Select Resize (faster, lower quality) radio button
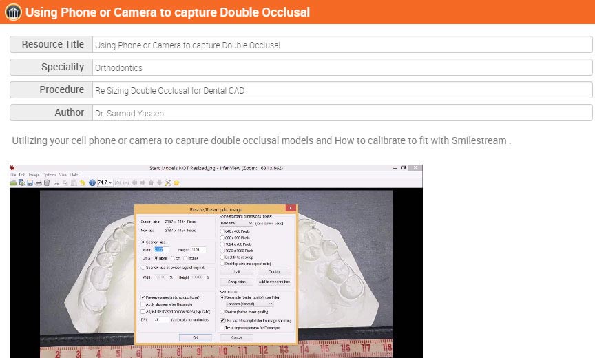 coord(222,312)
